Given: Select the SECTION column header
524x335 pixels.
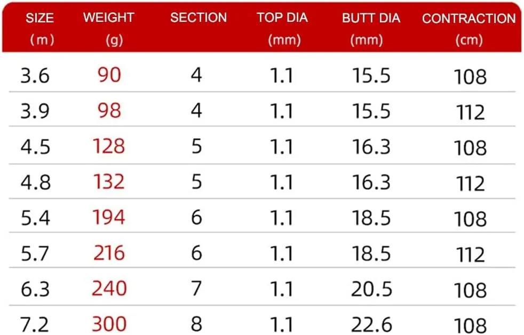Looking at the screenshot, I should [199, 18].
